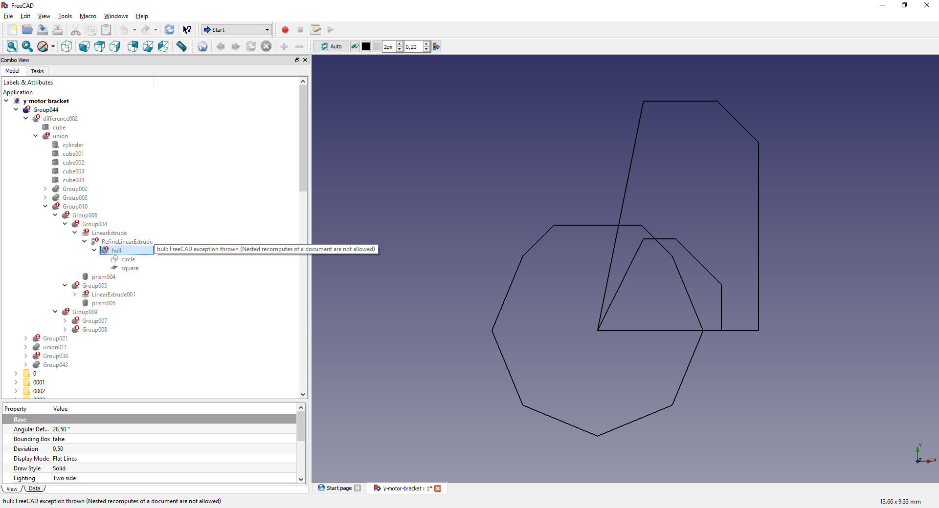Viewport: 939px width, 508px height.
Task: Click Fit All zoom icon
Action: click(12, 46)
